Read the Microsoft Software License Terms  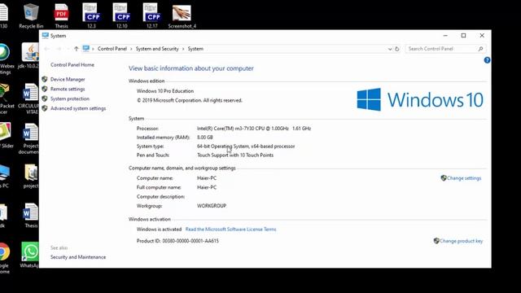tap(230, 230)
